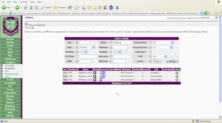Open the Favorites menu in menu bar

(x=24, y=2)
